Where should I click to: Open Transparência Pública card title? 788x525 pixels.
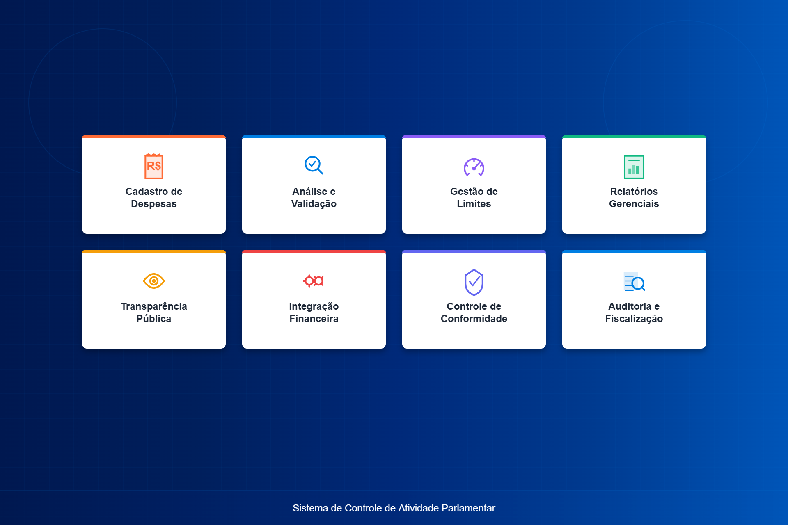154,313
